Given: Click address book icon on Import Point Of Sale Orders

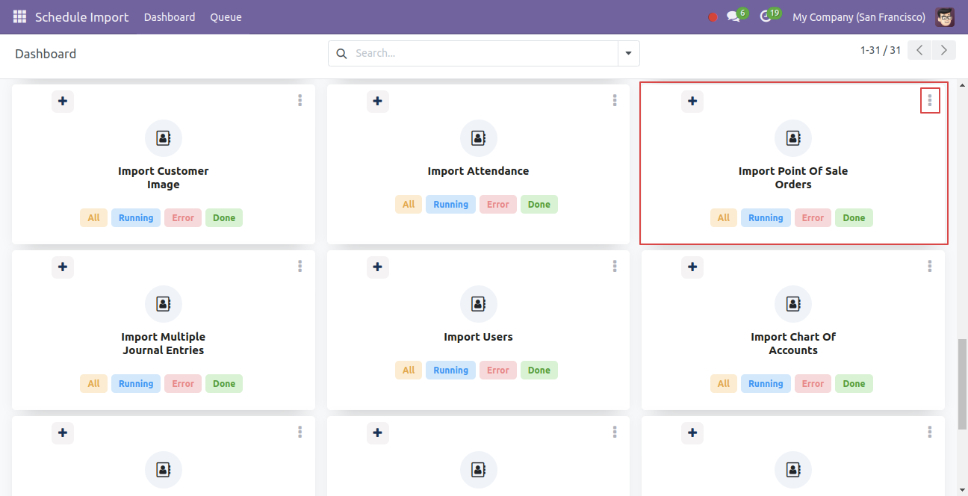Looking at the screenshot, I should point(793,138).
